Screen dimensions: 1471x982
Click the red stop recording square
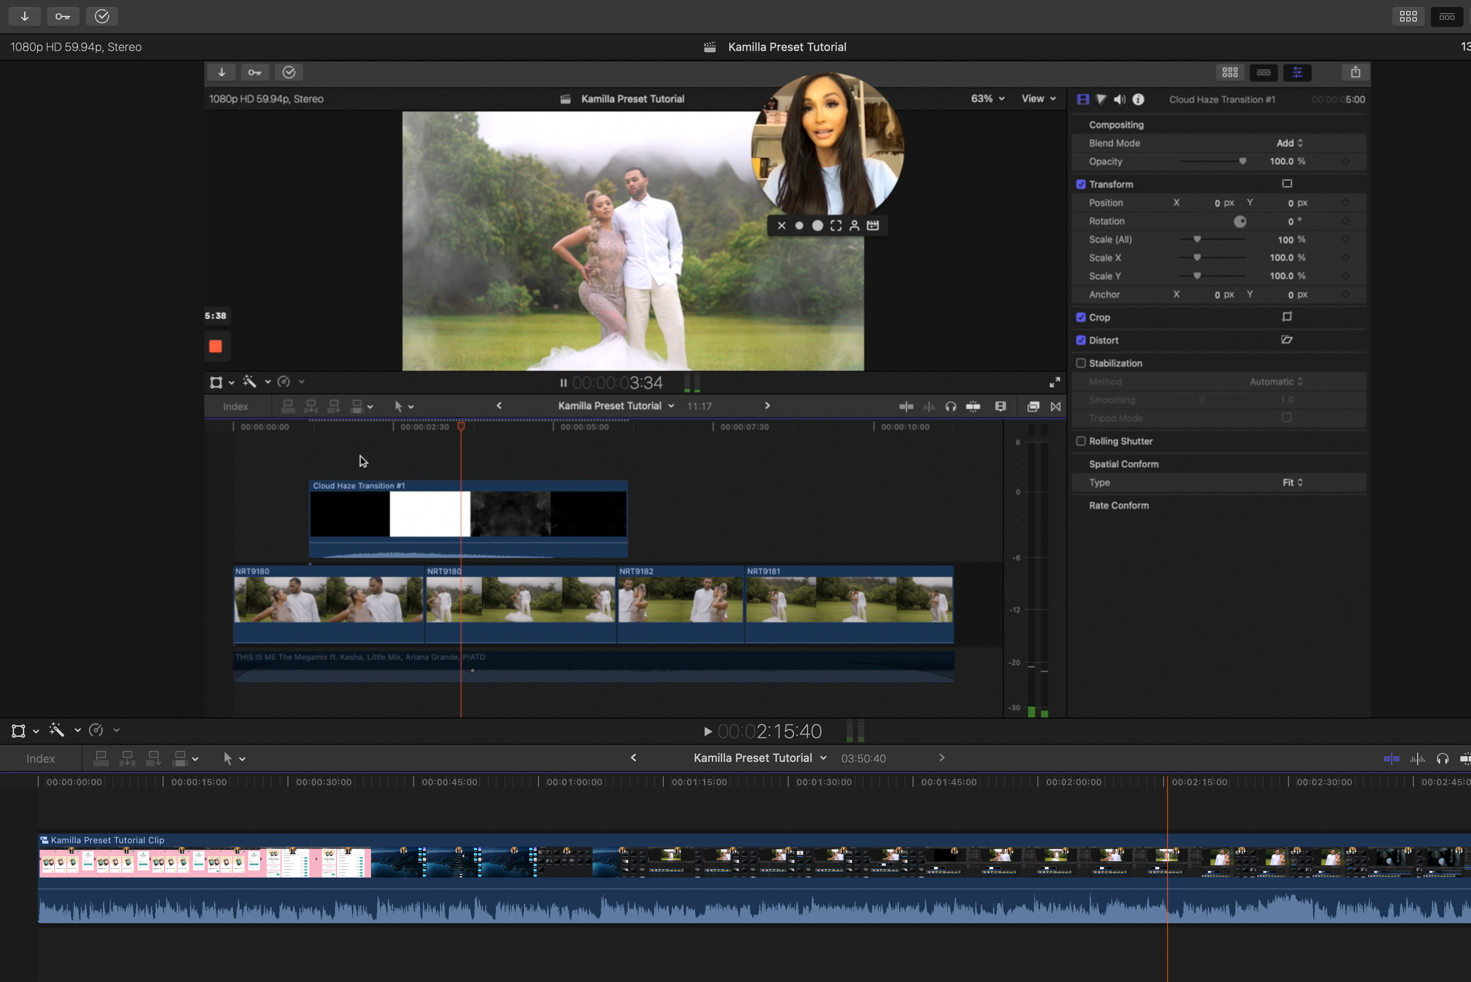(x=216, y=346)
